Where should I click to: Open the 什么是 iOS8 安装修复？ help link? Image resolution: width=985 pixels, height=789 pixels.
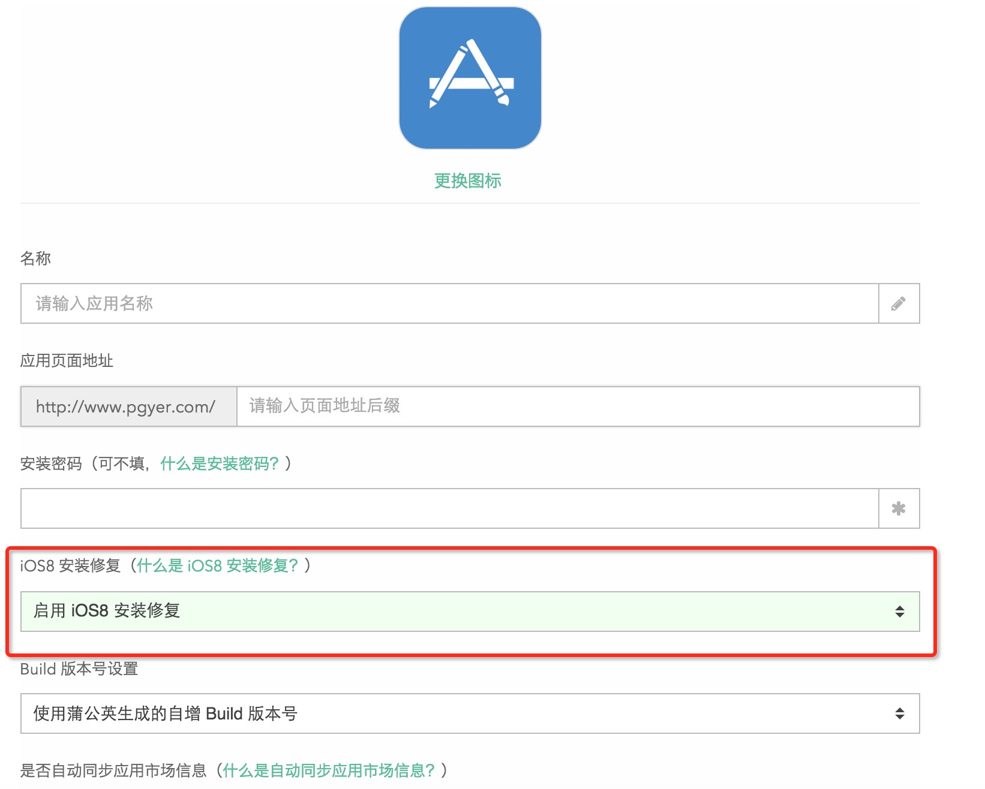click(217, 565)
